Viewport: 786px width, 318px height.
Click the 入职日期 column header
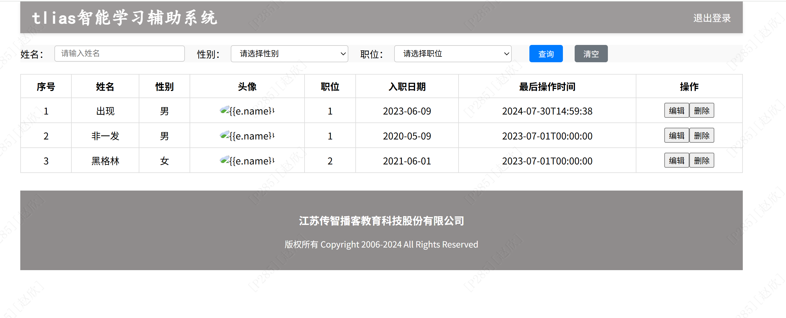(x=407, y=87)
